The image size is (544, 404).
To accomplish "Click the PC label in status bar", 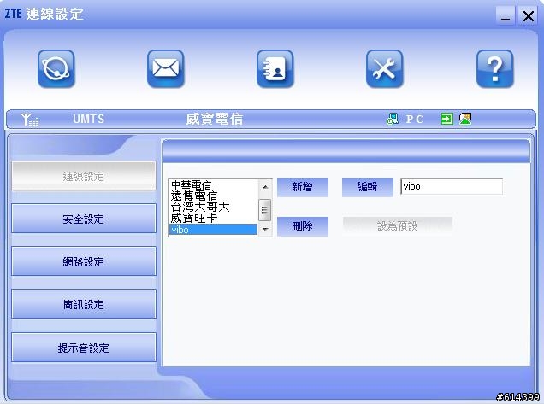I will (x=415, y=120).
